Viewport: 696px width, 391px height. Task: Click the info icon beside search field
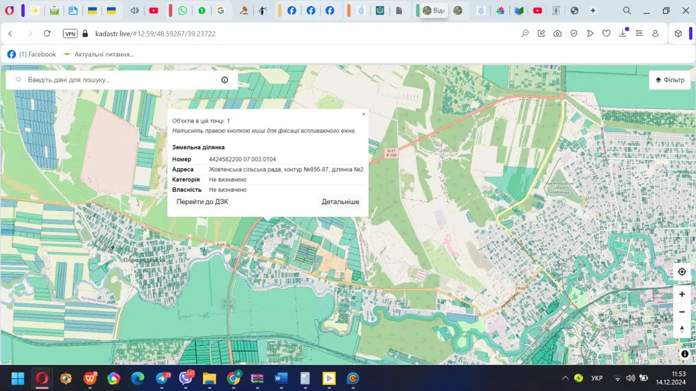click(224, 80)
